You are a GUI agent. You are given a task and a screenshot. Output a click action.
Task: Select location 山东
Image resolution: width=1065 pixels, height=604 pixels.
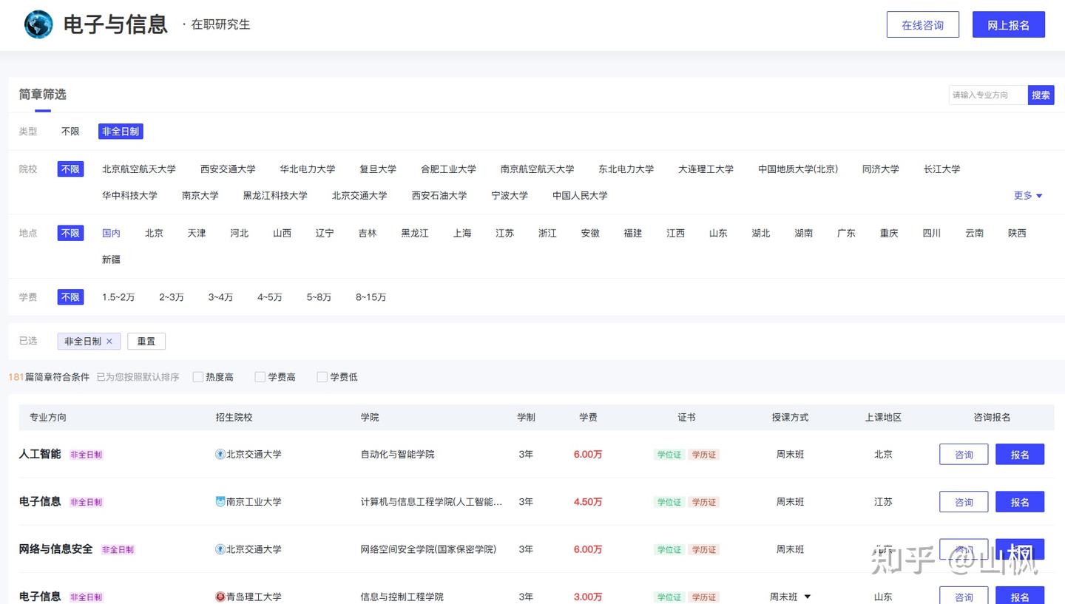[718, 233]
